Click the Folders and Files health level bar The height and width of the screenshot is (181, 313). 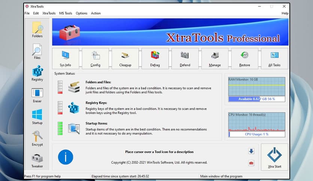[x=60, y=87]
